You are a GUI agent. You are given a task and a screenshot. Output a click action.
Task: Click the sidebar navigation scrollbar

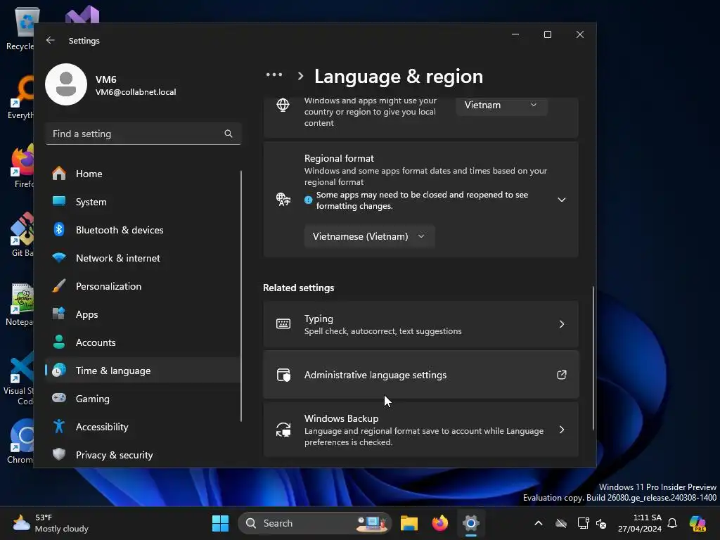[241, 296]
